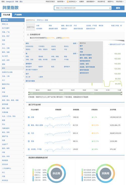Click the 女装 trend sparkline chart
126x185 pixels.
pos(58,117)
